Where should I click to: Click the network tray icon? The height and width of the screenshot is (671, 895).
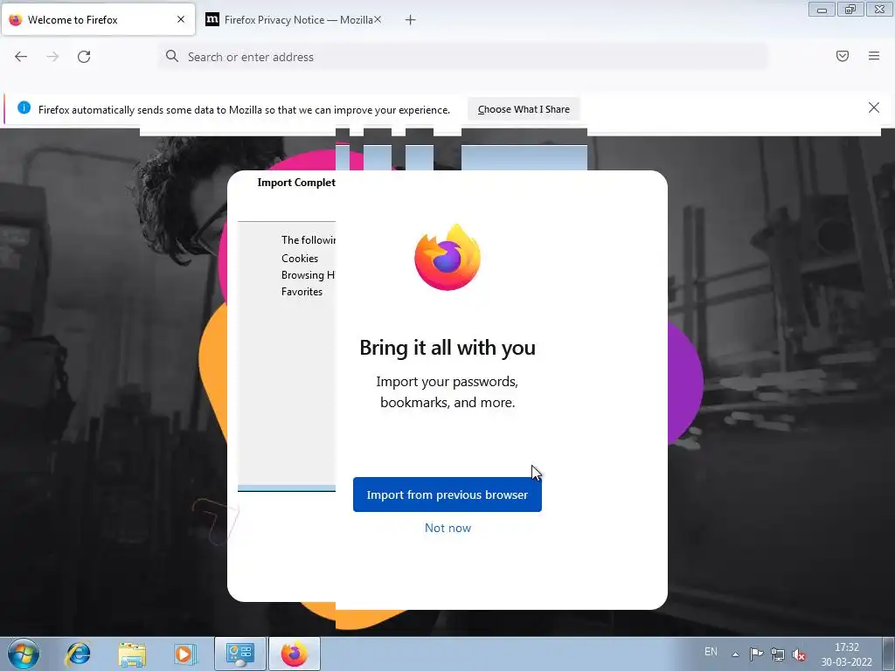pyautogui.click(x=777, y=654)
